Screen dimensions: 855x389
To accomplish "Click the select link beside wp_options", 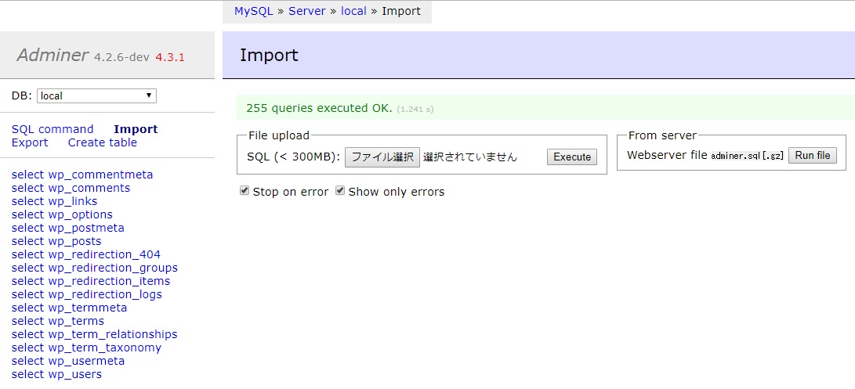I will [x=27, y=214].
